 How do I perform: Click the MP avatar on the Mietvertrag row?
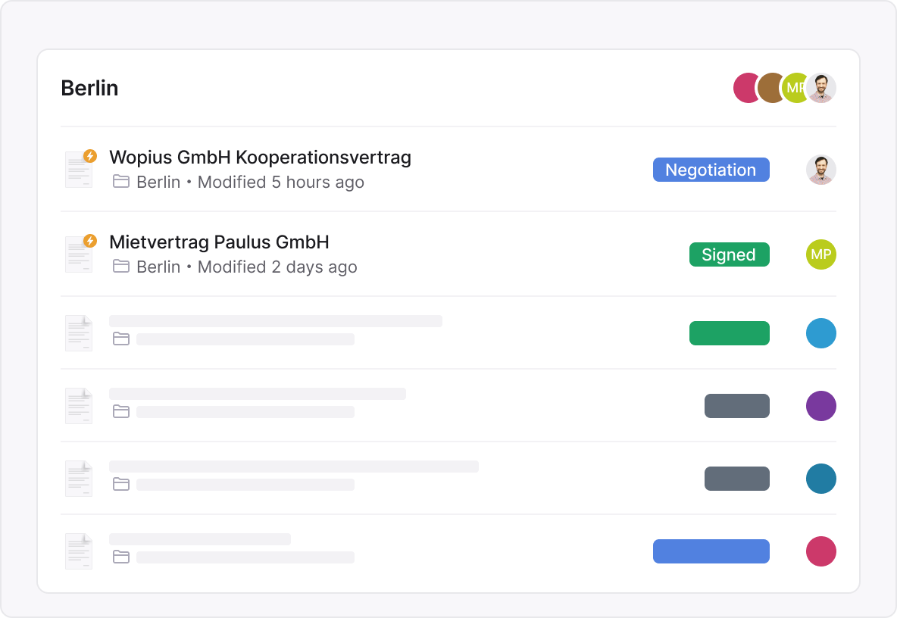click(x=820, y=254)
